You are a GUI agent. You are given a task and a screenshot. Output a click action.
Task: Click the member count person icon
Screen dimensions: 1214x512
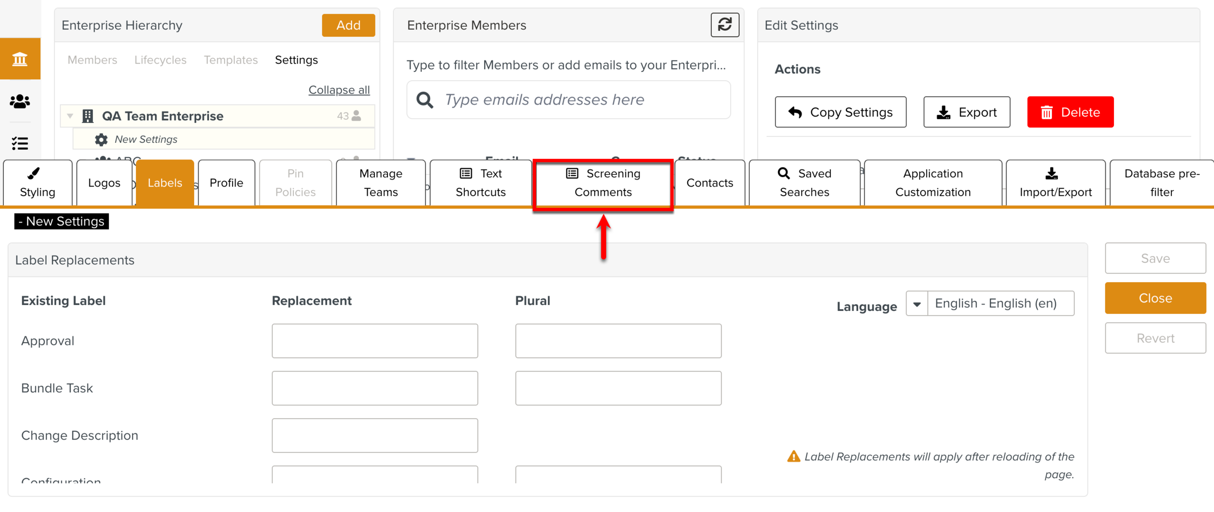click(357, 116)
